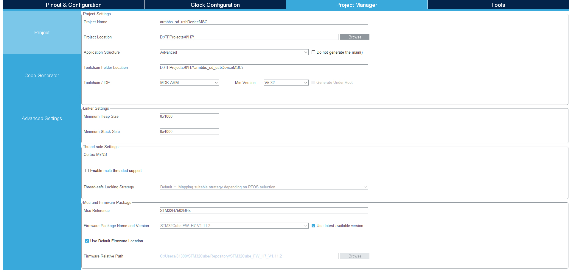Click the Project Location path field
Viewport: 572px width, 273px height.
click(x=249, y=37)
